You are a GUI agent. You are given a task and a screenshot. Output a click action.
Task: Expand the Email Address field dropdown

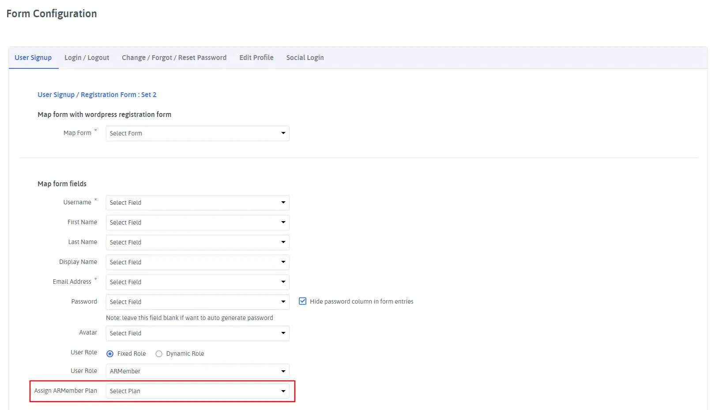coord(197,282)
